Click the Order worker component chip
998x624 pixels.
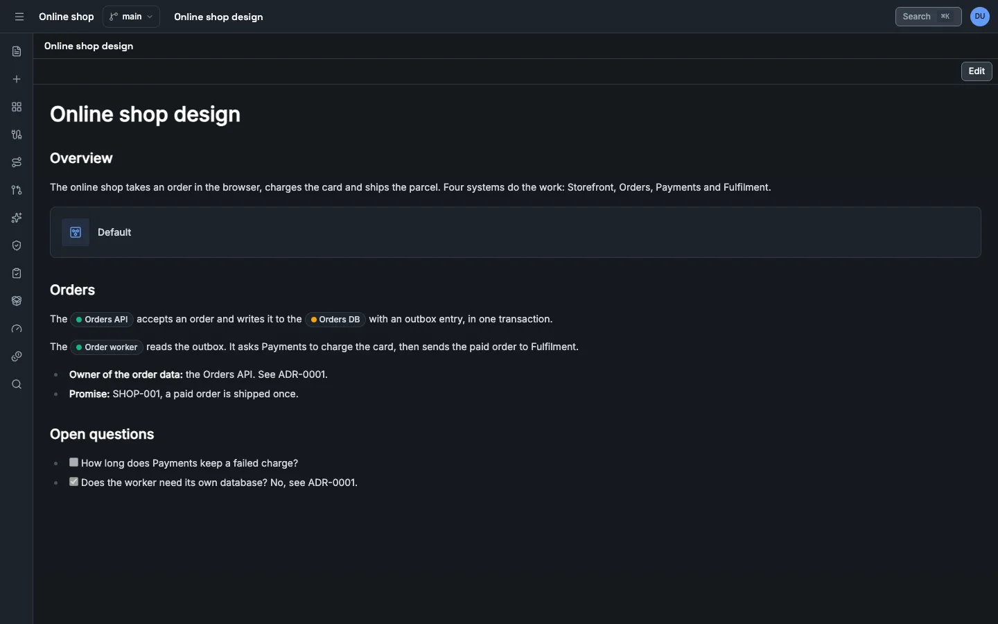point(107,347)
